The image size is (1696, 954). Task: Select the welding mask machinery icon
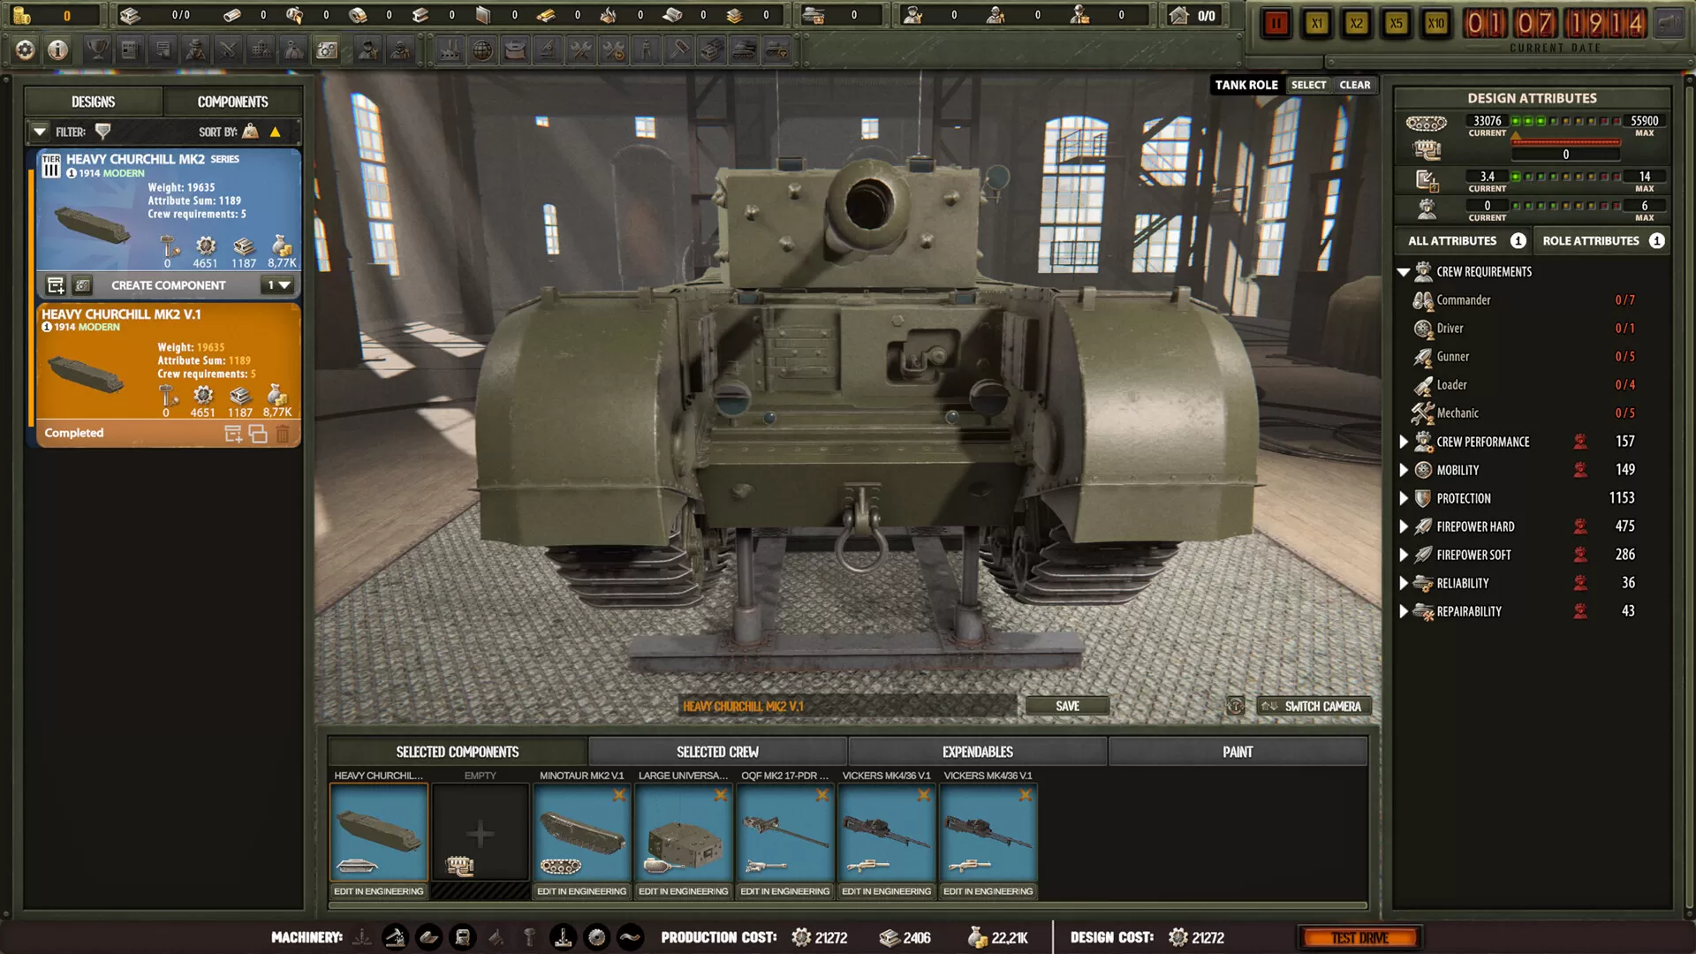462,937
